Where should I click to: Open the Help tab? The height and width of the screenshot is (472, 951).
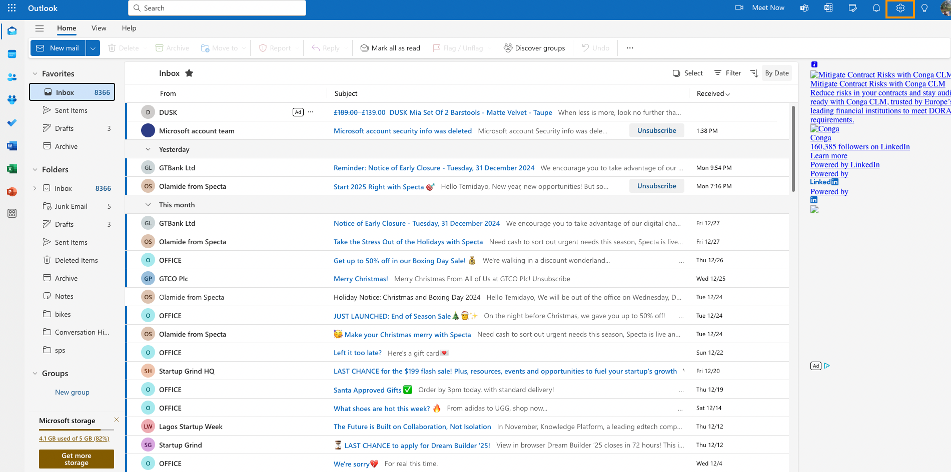[129, 28]
